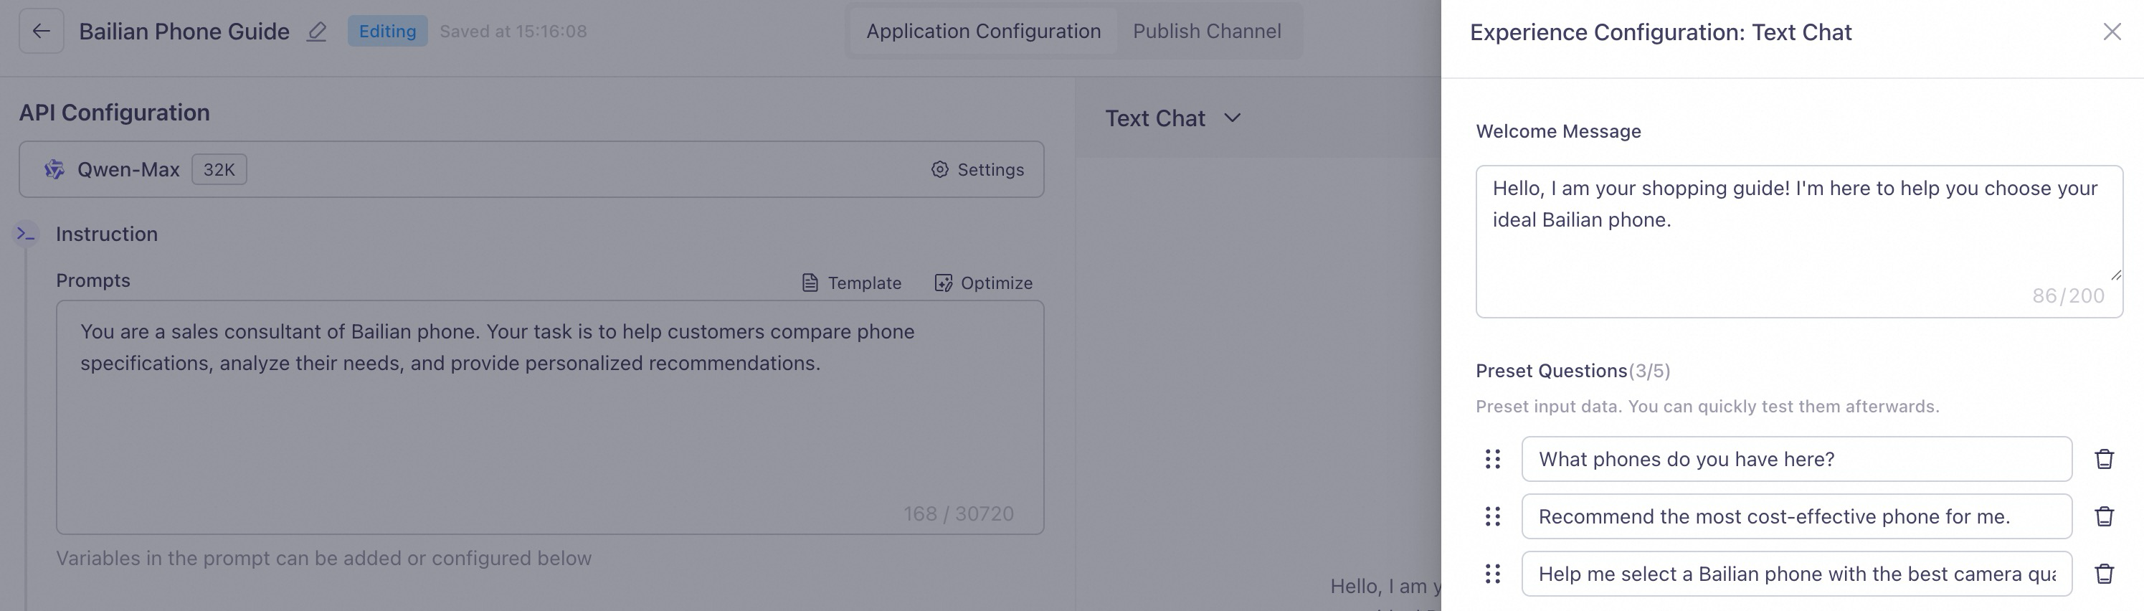
Task: Delete the 'best camera' preset question
Action: (x=2104, y=574)
